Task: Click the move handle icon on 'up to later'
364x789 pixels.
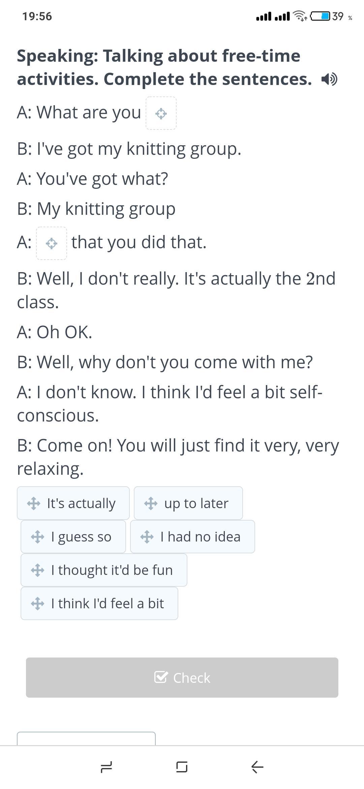Action: [151, 503]
